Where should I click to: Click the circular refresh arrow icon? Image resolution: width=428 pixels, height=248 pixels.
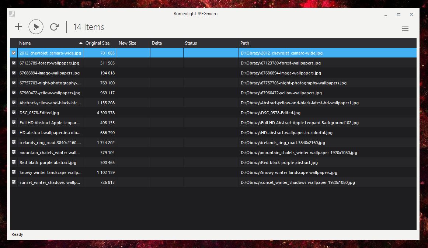tap(54, 27)
